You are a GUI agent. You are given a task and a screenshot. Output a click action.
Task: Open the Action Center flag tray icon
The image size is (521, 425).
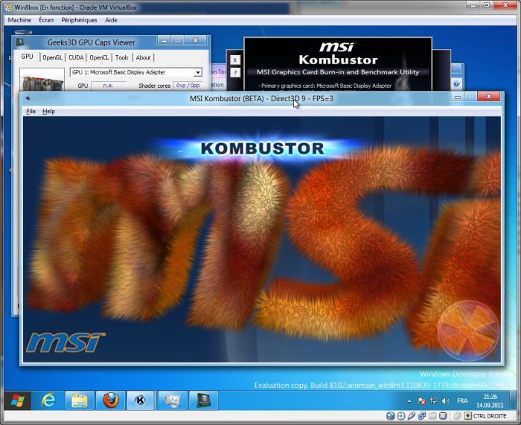[x=422, y=400]
